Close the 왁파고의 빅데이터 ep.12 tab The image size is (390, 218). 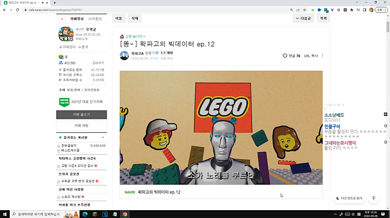click(x=47, y=3)
